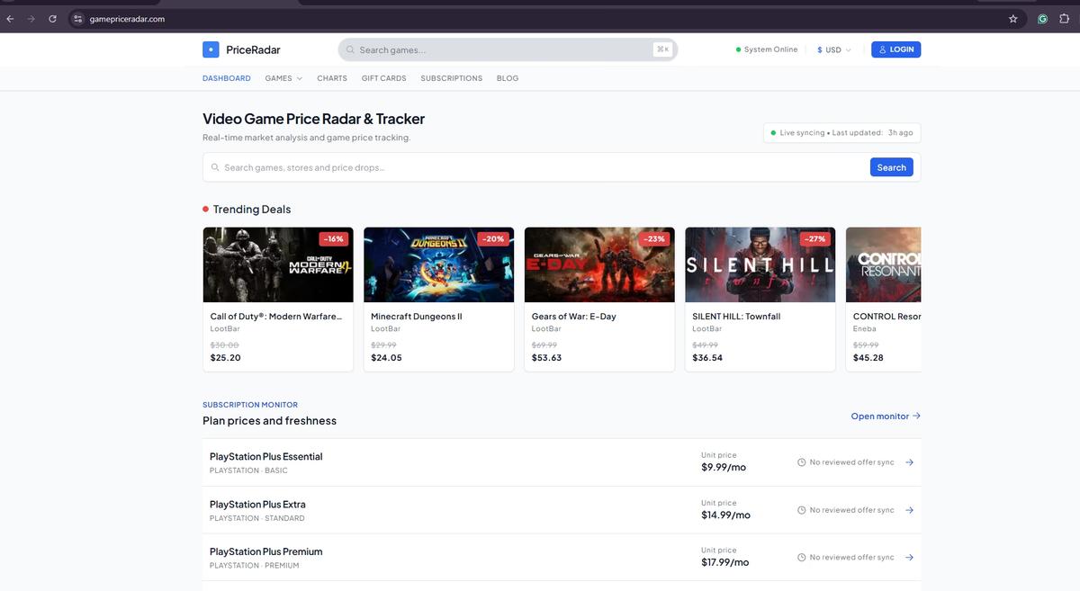Screen dimensions: 1080x591
Task: Click the -23% discount badge
Action: (654, 239)
